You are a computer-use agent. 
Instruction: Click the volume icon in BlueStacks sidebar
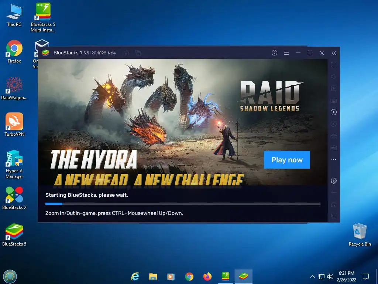[x=334, y=77]
